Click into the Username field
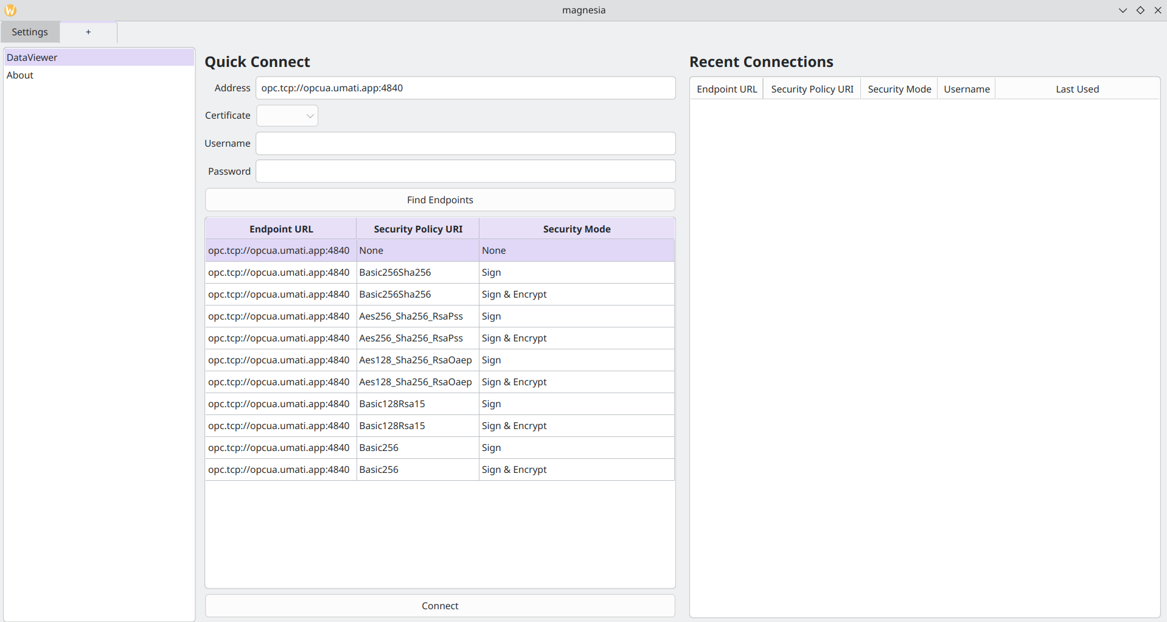Viewport: 1167px width, 622px height. (465, 144)
